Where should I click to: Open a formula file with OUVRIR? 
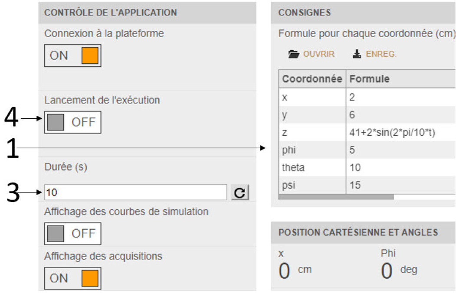click(319, 54)
